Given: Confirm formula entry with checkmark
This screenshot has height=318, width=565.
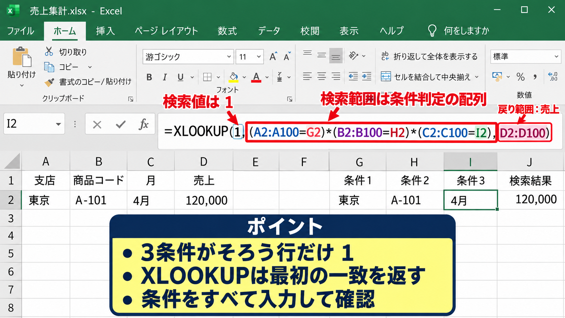Looking at the screenshot, I should pyautogui.click(x=121, y=125).
